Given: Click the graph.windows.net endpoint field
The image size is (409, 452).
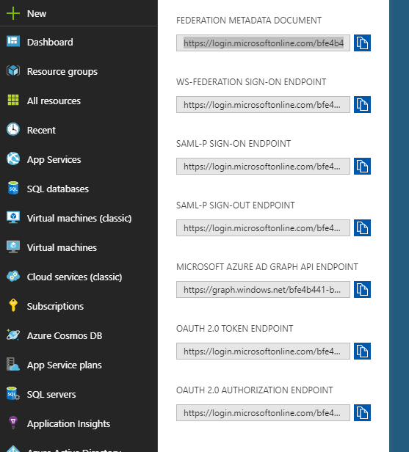Looking at the screenshot, I should click(263, 289).
